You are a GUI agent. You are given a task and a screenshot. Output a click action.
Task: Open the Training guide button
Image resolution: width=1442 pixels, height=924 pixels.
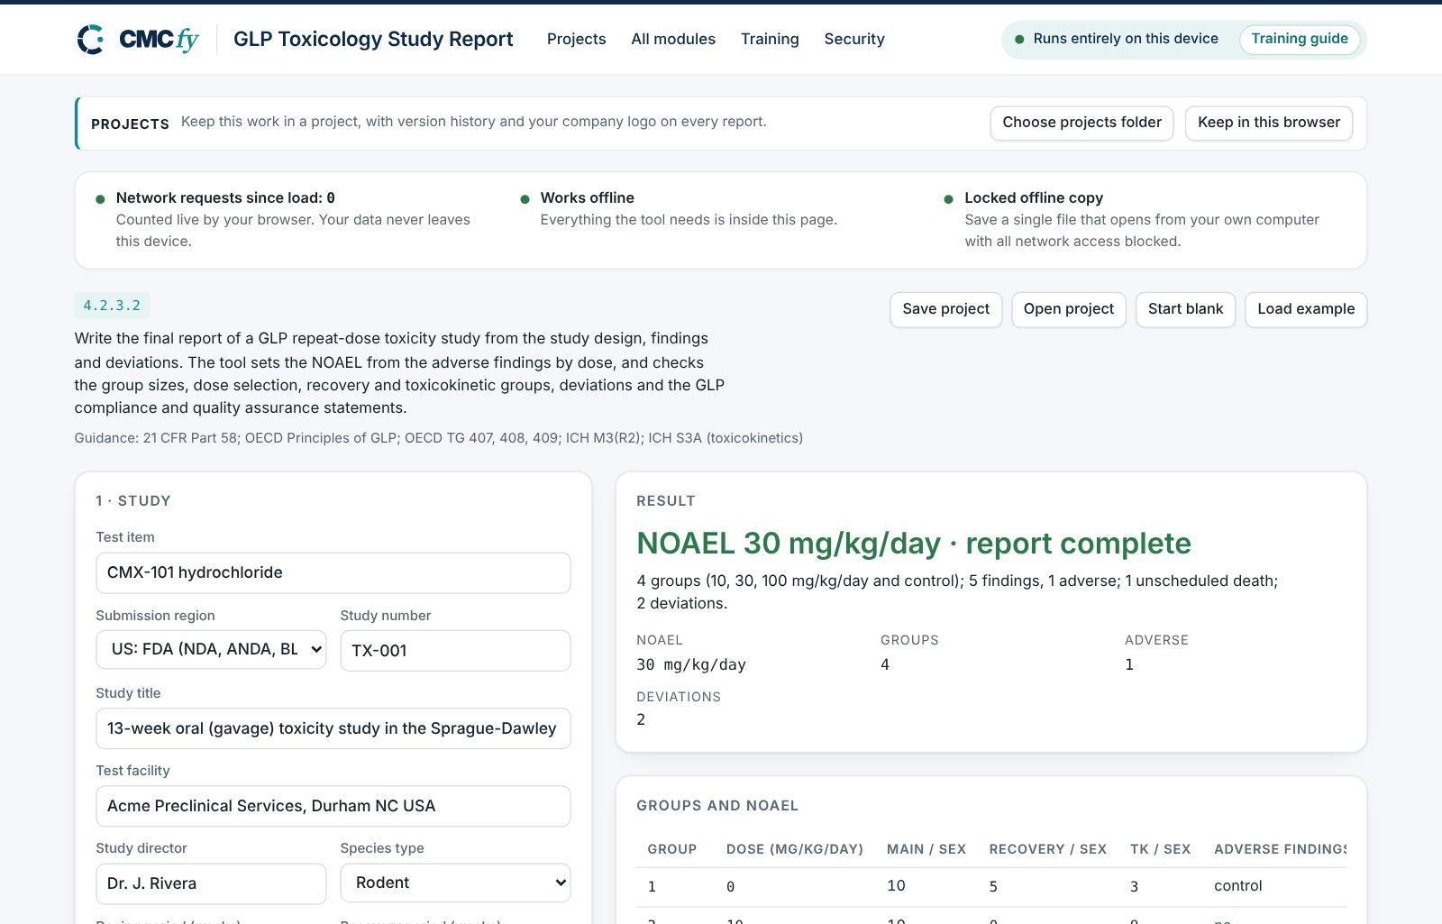point(1300,39)
